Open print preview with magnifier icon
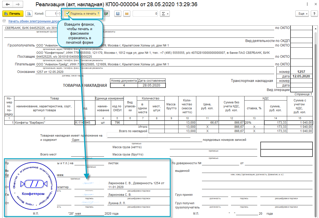Viewport: 319px width, 218px height. [x=29, y=14]
